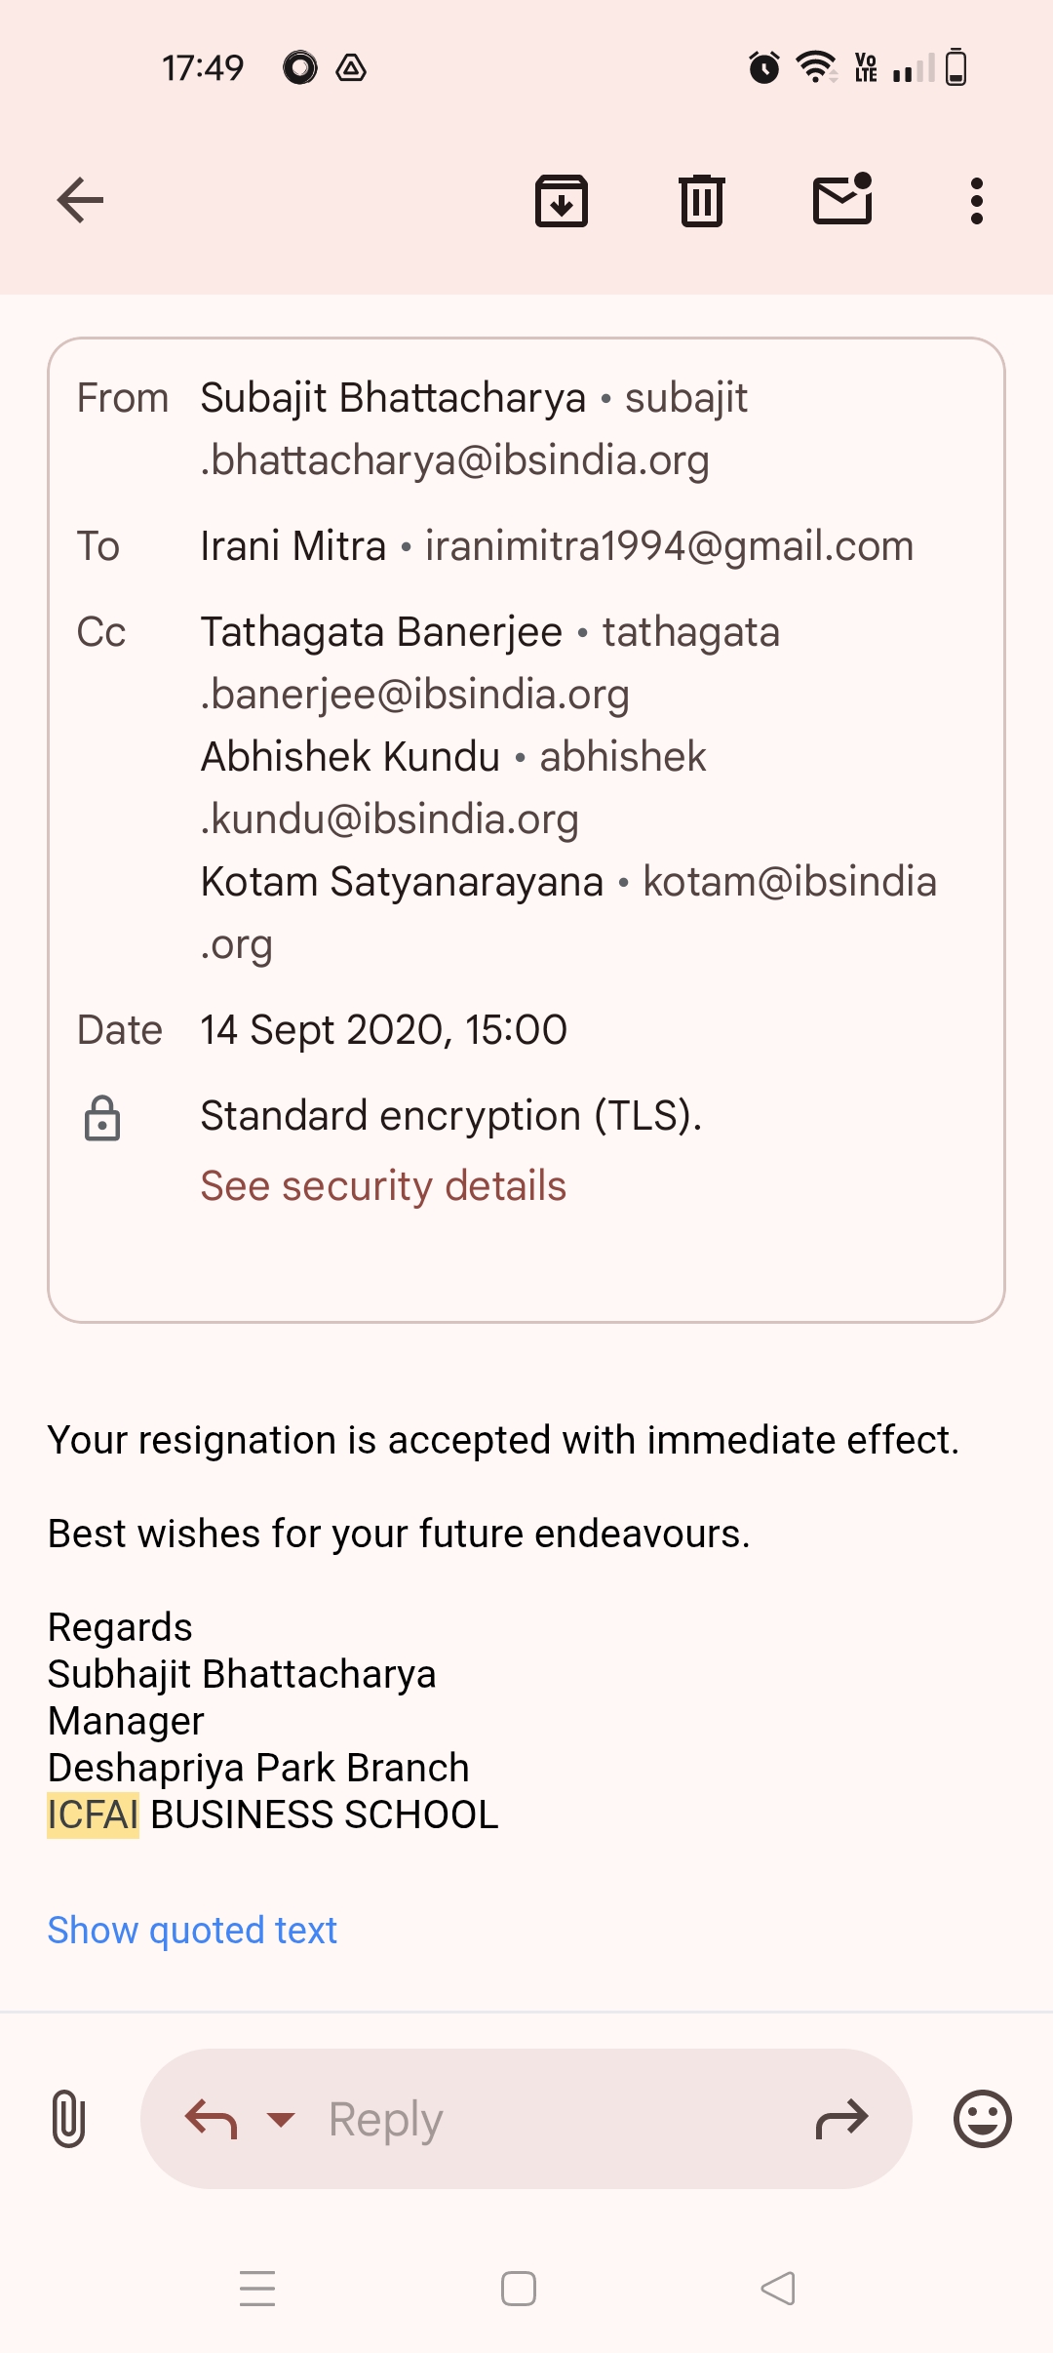
Task: Tap the reply arrow icon
Action: [x=212, y=2119]
